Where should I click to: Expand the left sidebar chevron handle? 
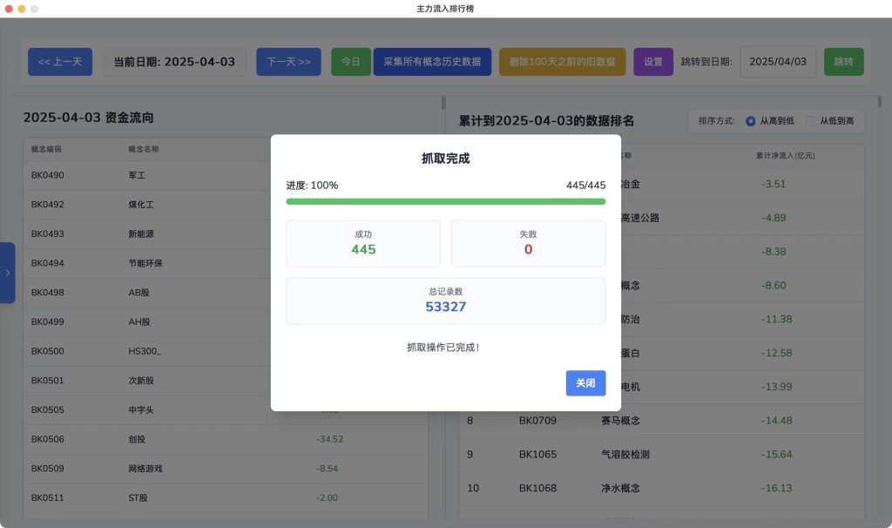[7, 273]
